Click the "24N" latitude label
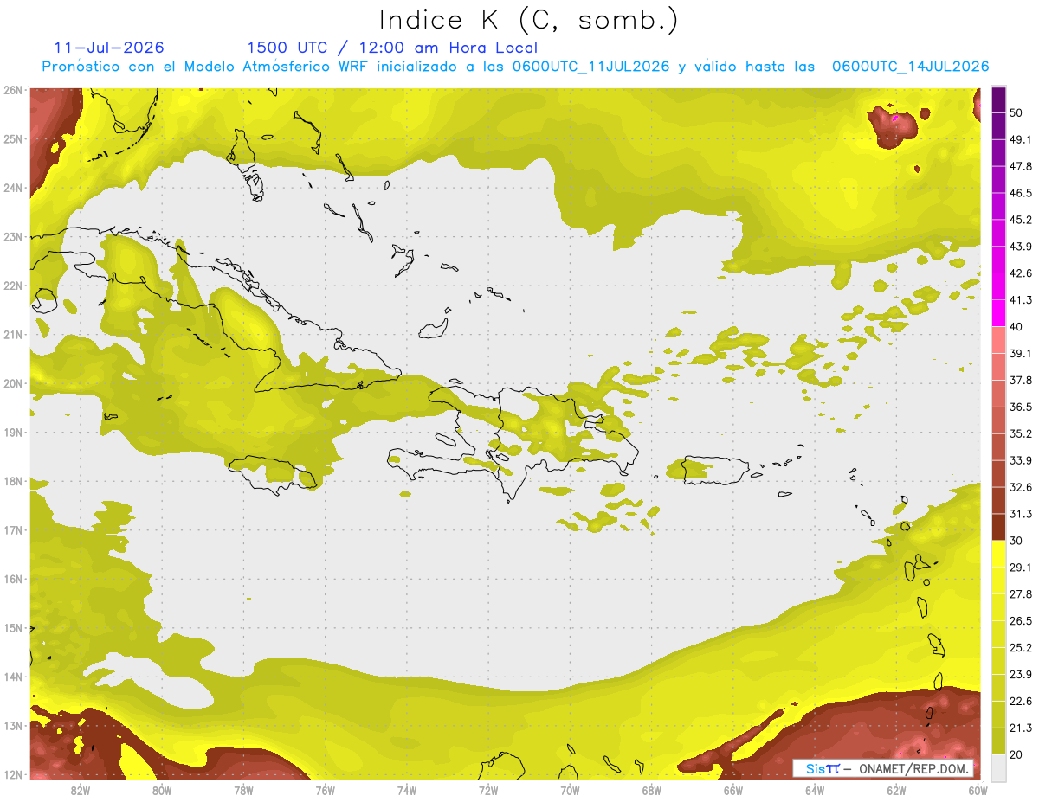Viewport: 1039px width, 802px height. (13, 188)
